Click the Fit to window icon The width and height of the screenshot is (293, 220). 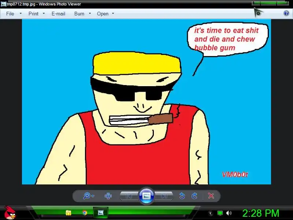[108, 196]
